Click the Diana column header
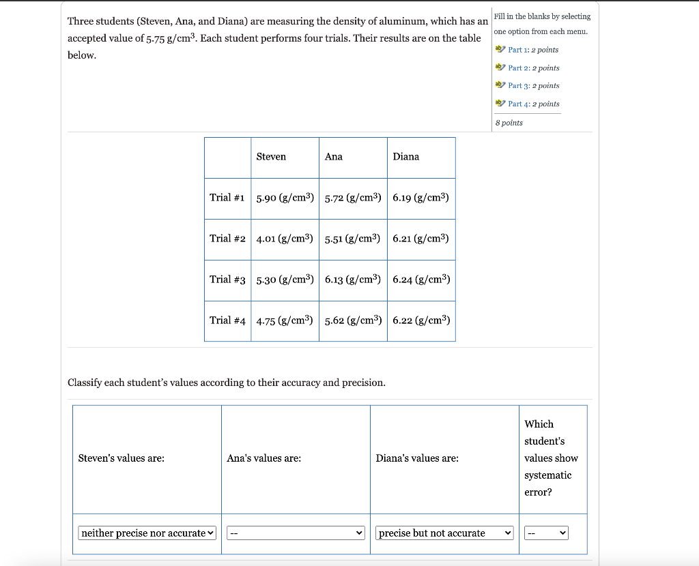 pyautogui.click(x=405, y=157)
